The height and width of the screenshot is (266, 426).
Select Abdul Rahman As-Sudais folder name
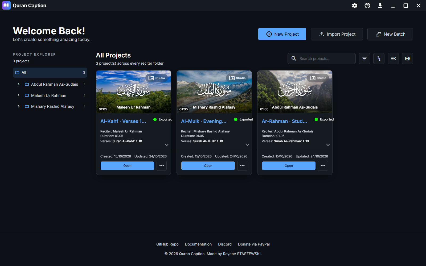pyautogui.click(x=55, y=84)
